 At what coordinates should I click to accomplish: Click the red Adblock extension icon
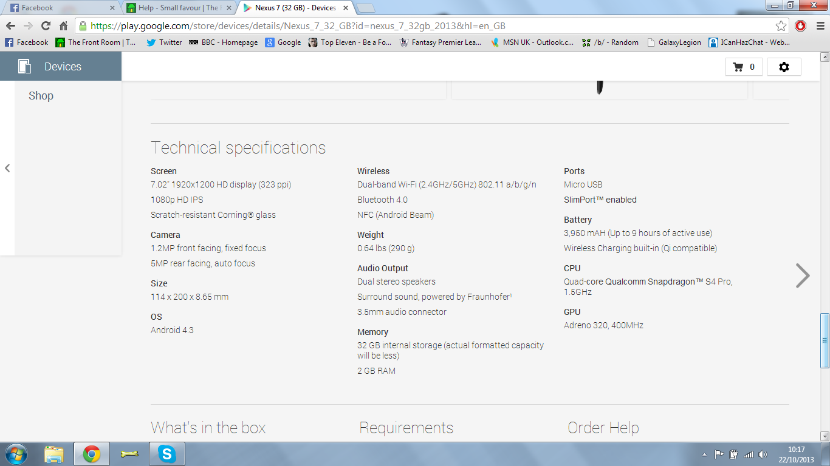[801, 26]
